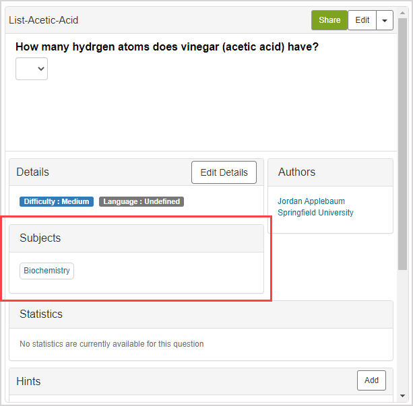Open the Springfield University link

315,213
